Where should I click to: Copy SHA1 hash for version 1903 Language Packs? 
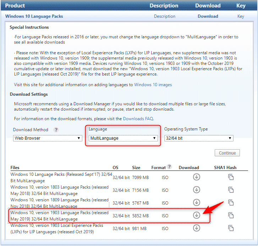pos(231,216)
